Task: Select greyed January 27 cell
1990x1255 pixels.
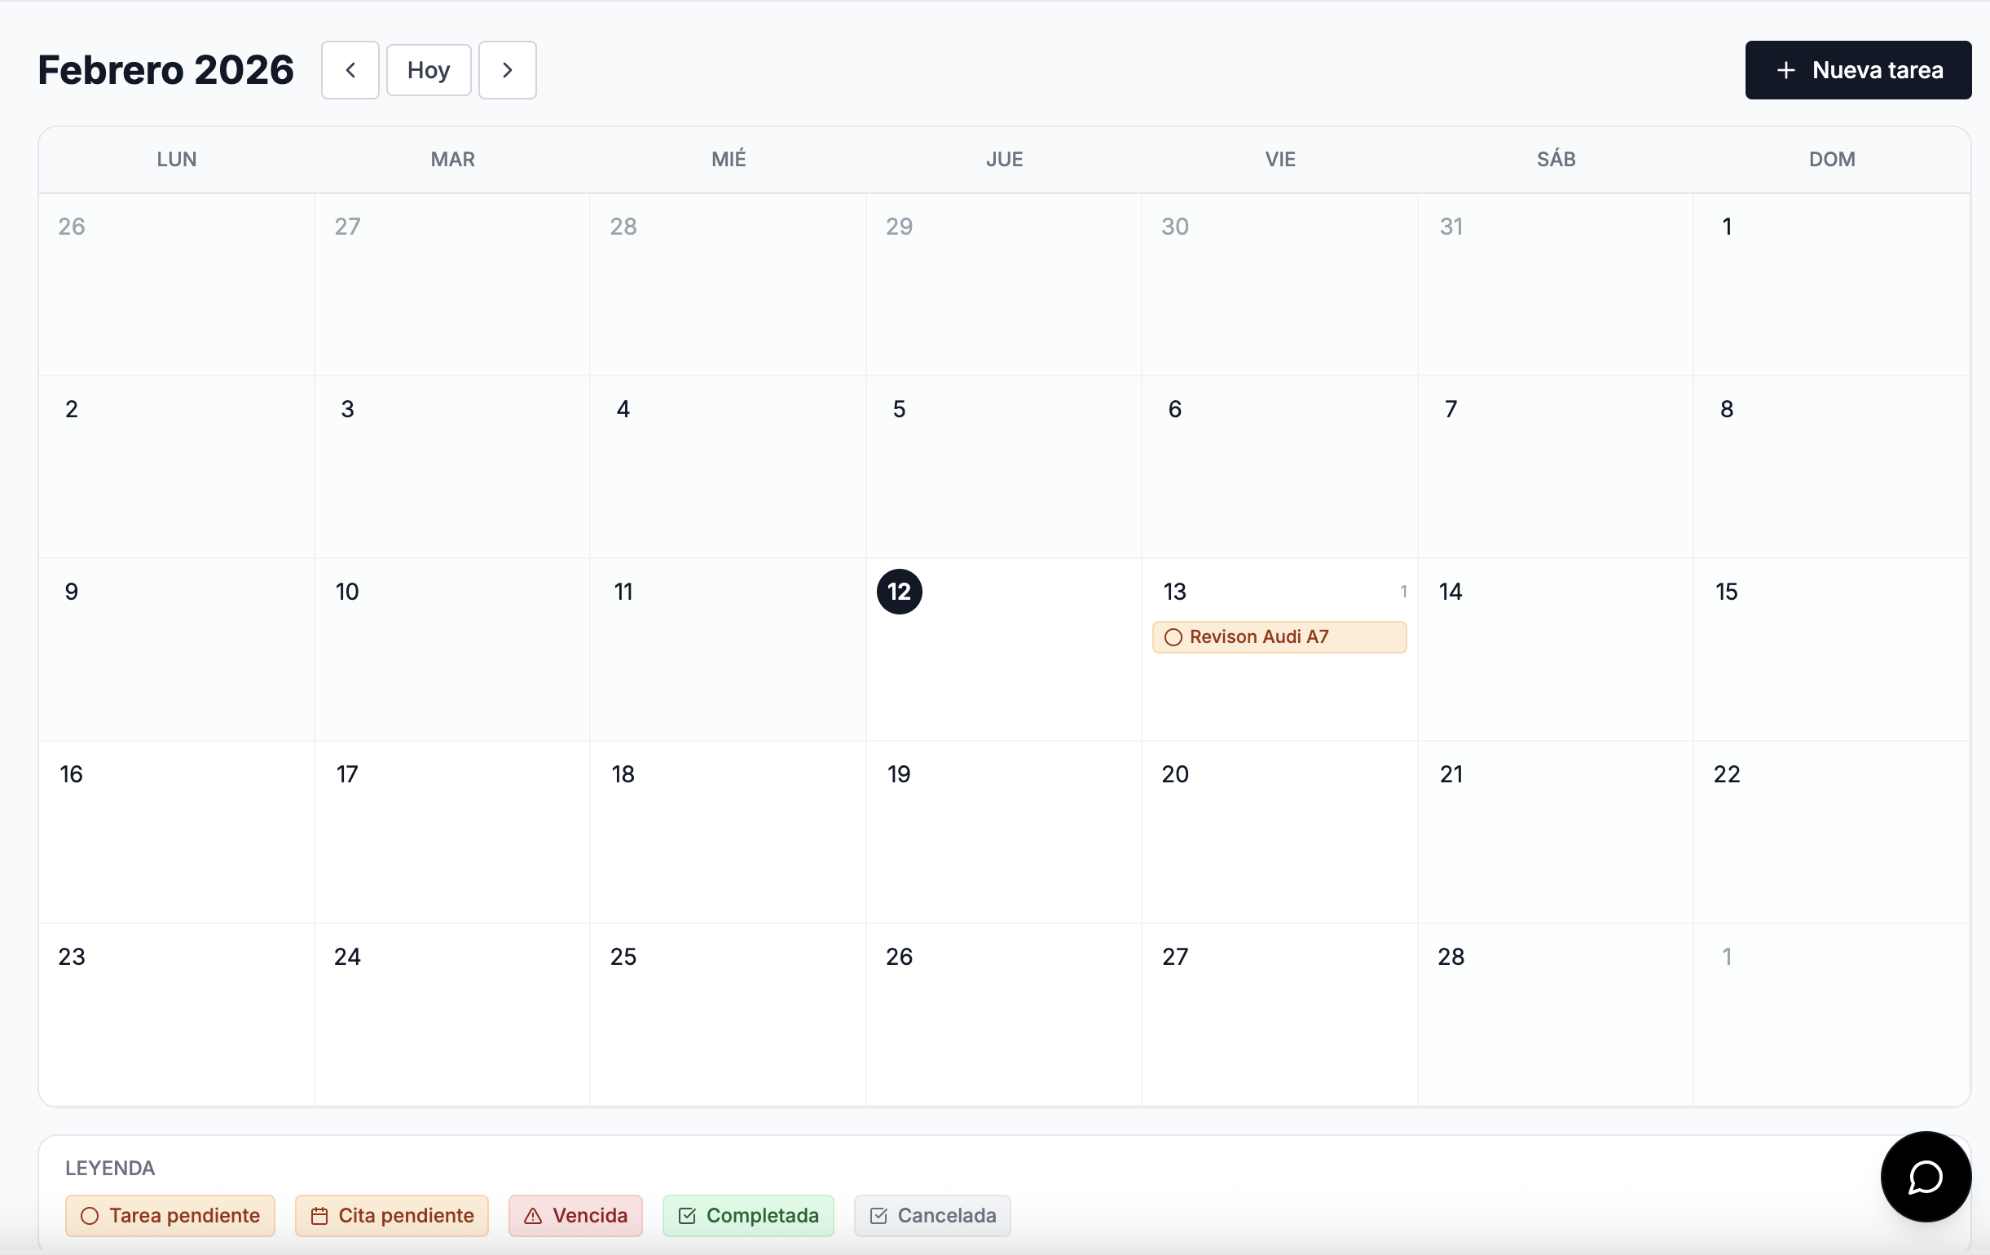Action: click(452, 285)
